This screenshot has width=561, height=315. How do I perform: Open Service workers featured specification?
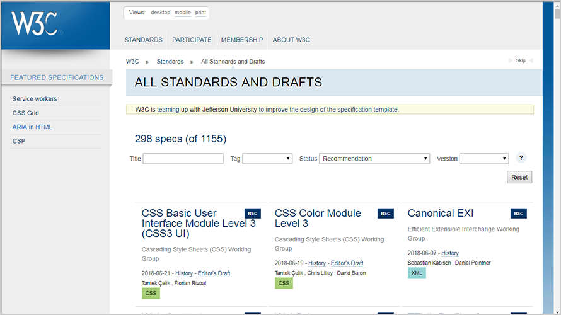[35, 99]
